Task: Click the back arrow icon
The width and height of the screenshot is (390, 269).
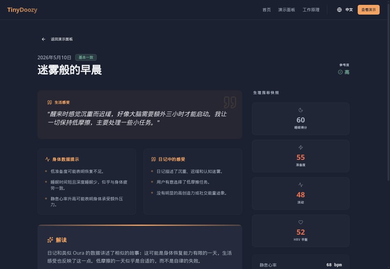Action: 44,39
